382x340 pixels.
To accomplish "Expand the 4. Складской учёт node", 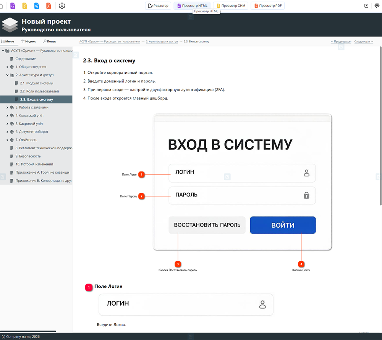I will tap(7, 115).
